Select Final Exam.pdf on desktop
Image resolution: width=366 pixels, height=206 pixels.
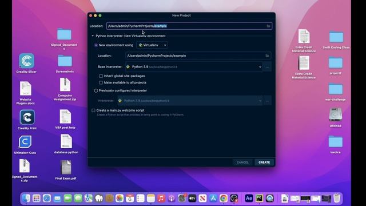pyautogui.click(x=66, y=167)
